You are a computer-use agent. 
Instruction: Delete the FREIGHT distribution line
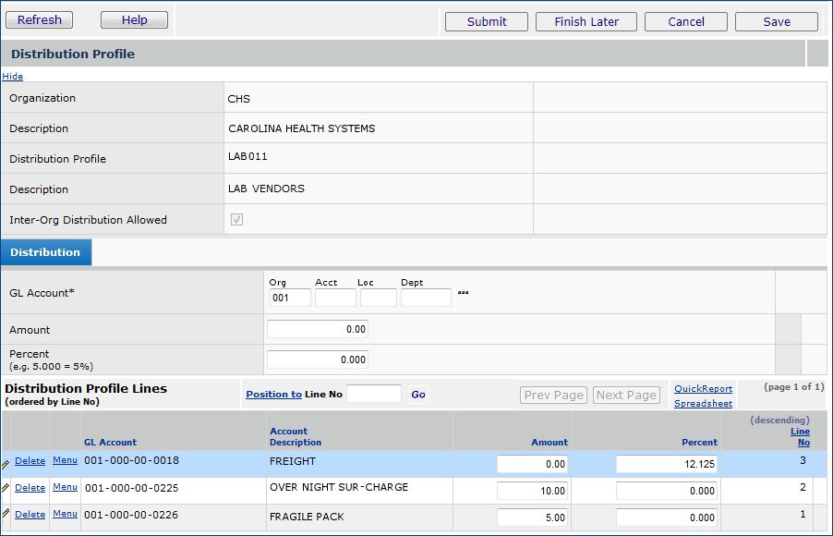point(30,461)
